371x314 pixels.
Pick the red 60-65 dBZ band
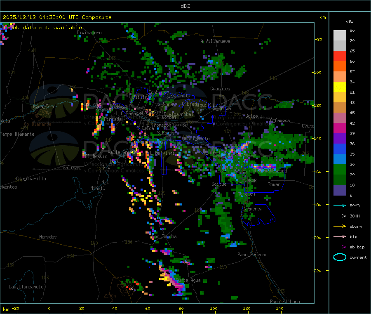pos(340,56)
